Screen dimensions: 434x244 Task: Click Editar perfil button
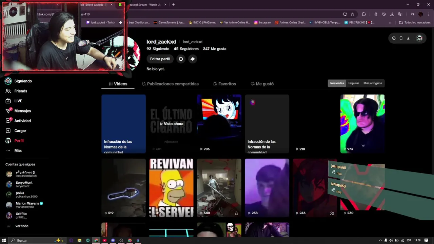pyautogui.click(x=160, y=59)
